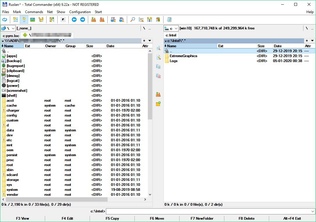Click New Folder icon in middle bar
This screenshot has width=316, height=222.
[x=158, y=104]
